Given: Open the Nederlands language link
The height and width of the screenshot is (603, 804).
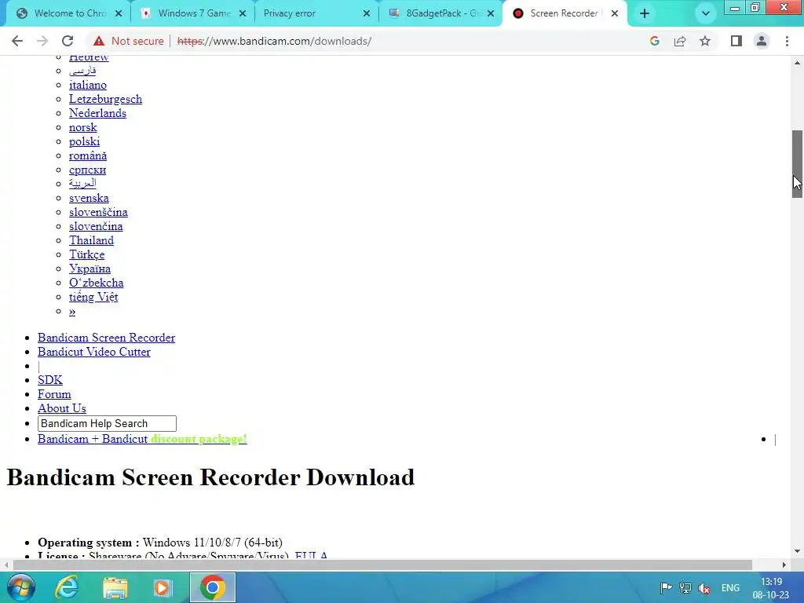Looking at the screenshot, I should point(97,113).
